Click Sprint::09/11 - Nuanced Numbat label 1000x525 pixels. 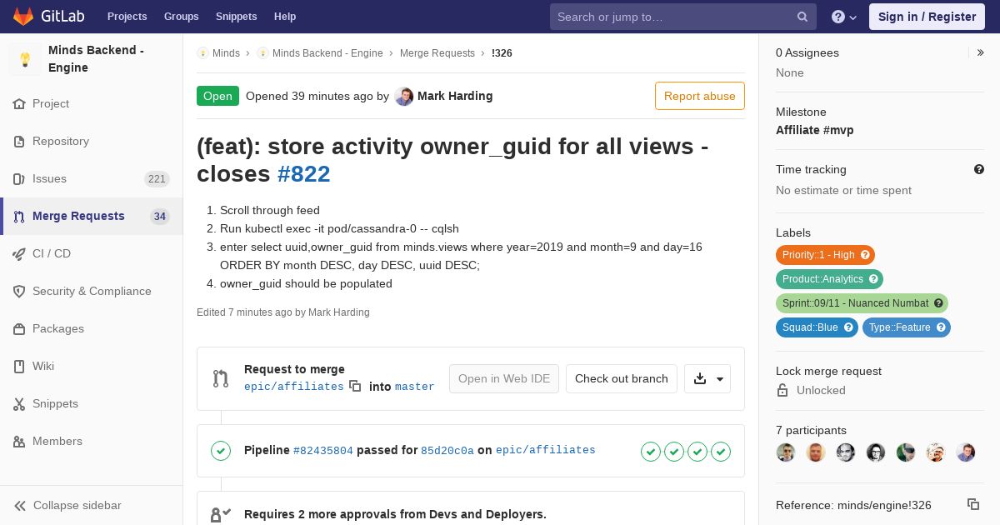click(x=862, y=303)
